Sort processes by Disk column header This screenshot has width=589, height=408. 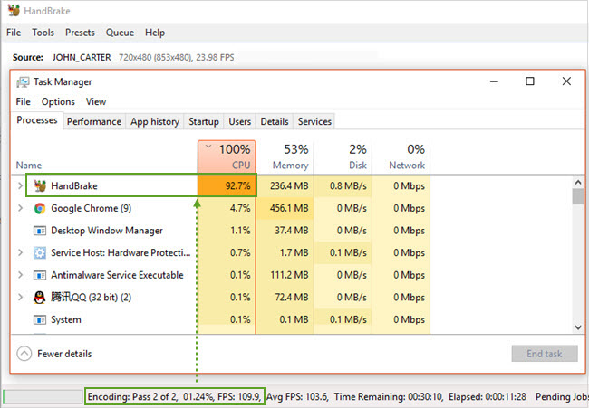click(343, 157)
